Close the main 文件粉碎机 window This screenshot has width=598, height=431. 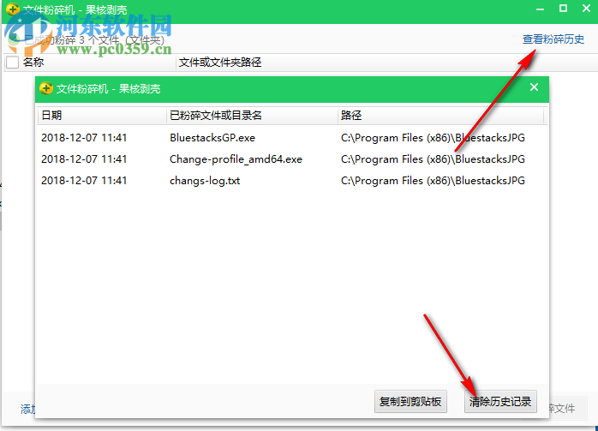587,8
